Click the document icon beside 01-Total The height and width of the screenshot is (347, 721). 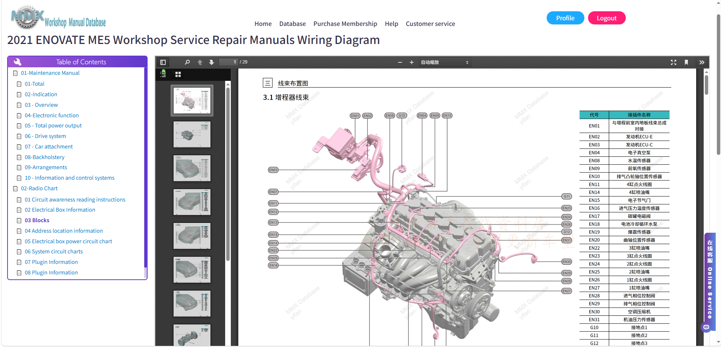click(x=19, y=84)
